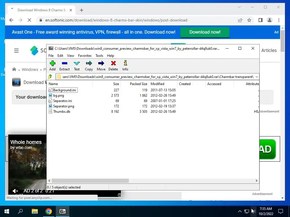Select the bg.png file

pyautogui.click(x=58, y=96)
